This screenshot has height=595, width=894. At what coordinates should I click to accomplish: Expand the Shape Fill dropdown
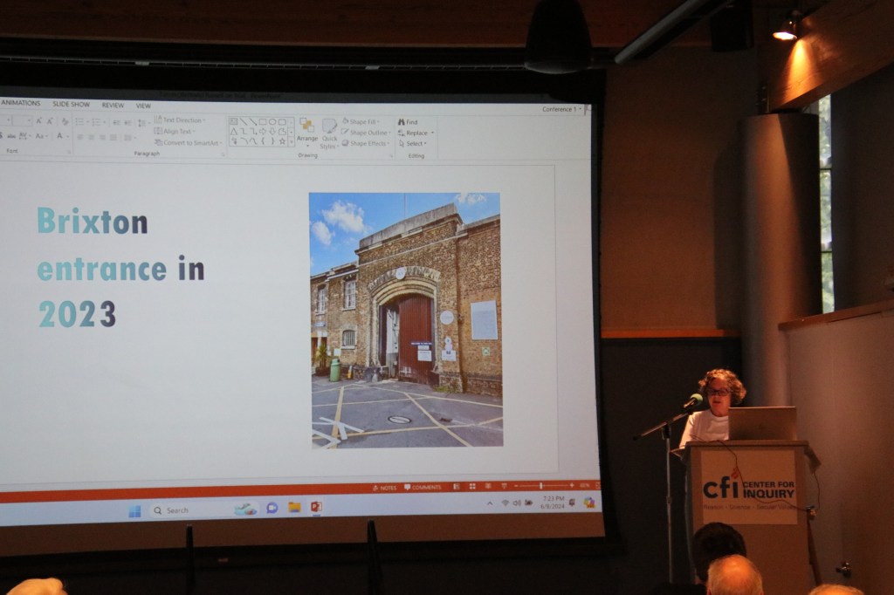coord(362,121)
